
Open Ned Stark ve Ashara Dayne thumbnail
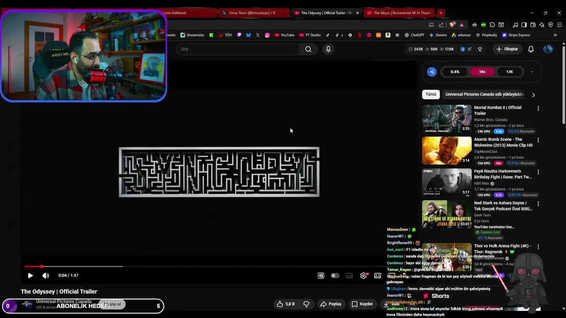447,214
